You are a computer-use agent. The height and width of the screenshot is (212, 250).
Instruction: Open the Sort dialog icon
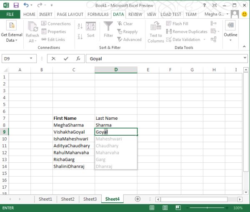coord(91,30)
